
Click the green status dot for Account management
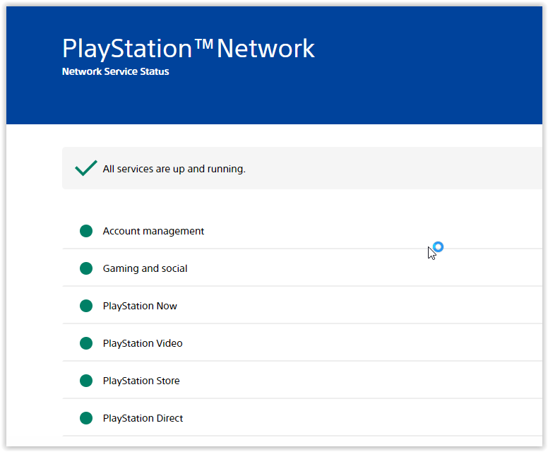pos(86,231)
